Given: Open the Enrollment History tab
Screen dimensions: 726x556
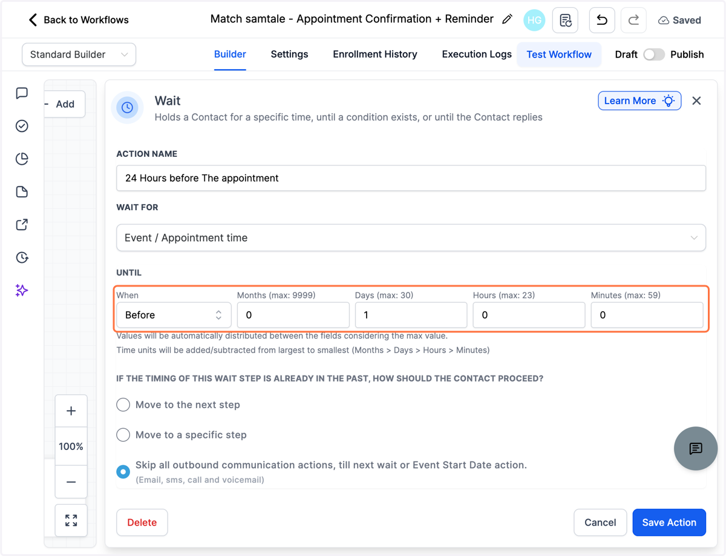Looking at the screenshot, I should pos(375,55).
